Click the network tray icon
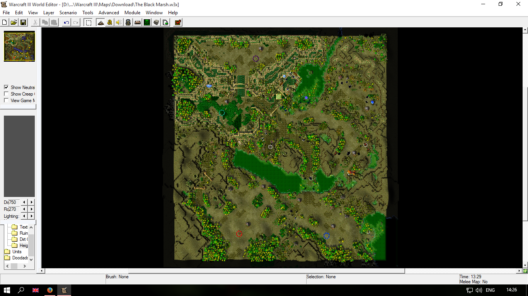Image resolution: width=528 pixels, height=296 pixels. click(x=470, y=290)
